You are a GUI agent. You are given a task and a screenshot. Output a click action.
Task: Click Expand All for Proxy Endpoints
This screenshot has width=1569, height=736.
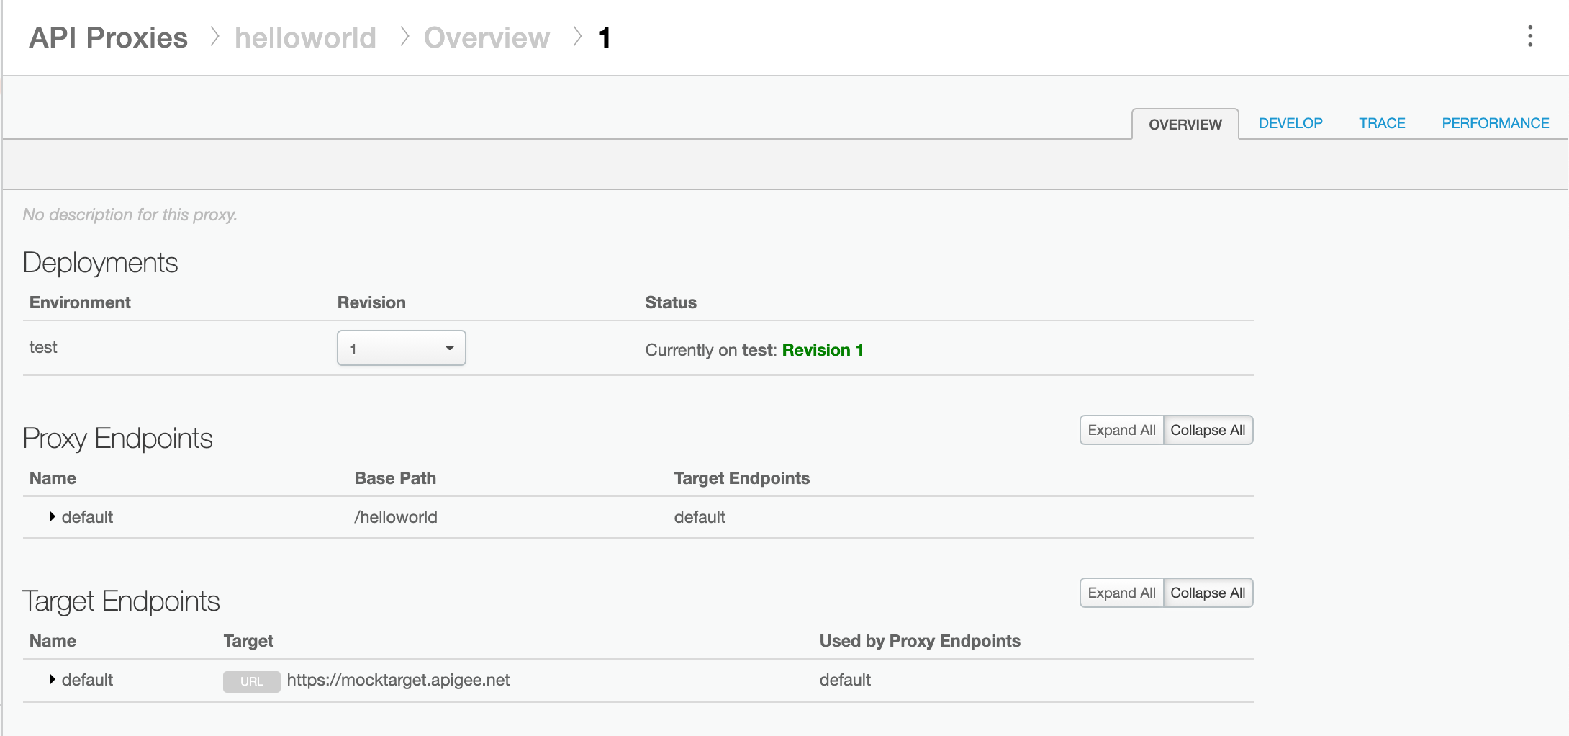tap(1121, 430)
